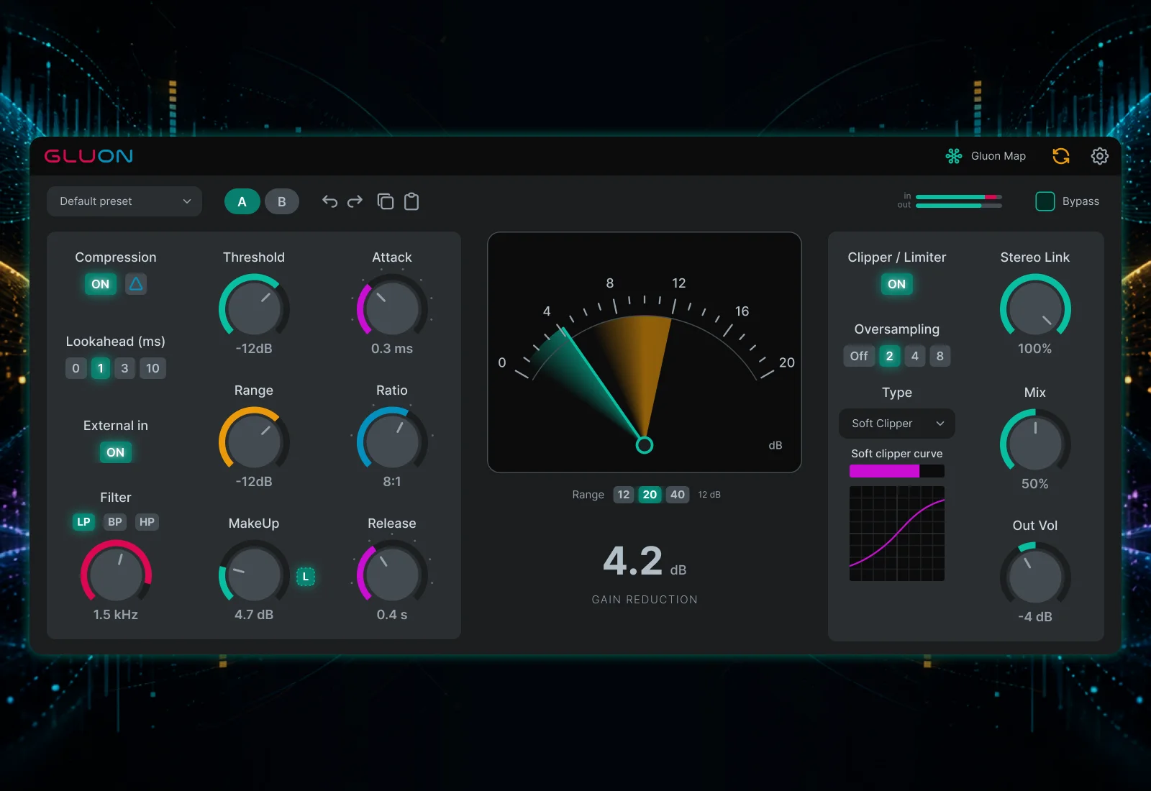Switch to the B preset slot
This screenshot has height=791, width=1151.
click(282, 202)
